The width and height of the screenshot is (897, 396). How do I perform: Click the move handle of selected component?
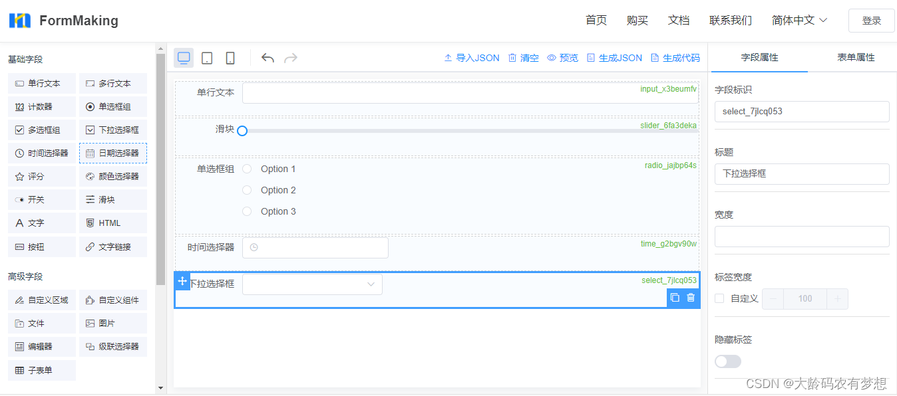[x=182, y=281]
